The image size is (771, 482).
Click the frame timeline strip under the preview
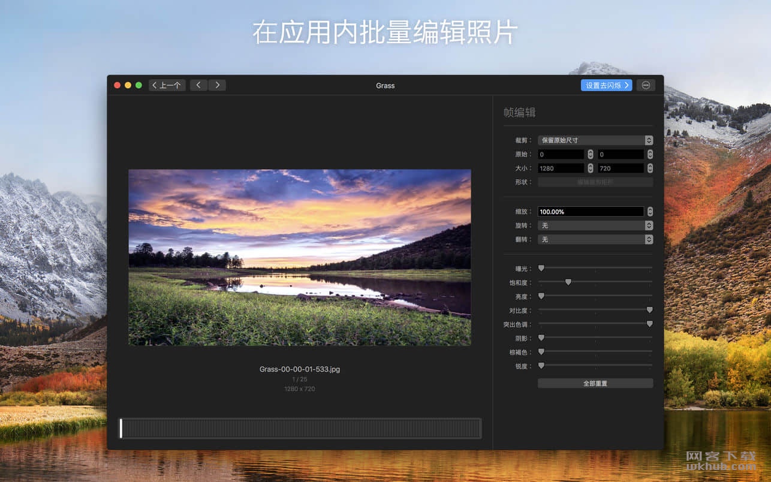click(300, 429)
